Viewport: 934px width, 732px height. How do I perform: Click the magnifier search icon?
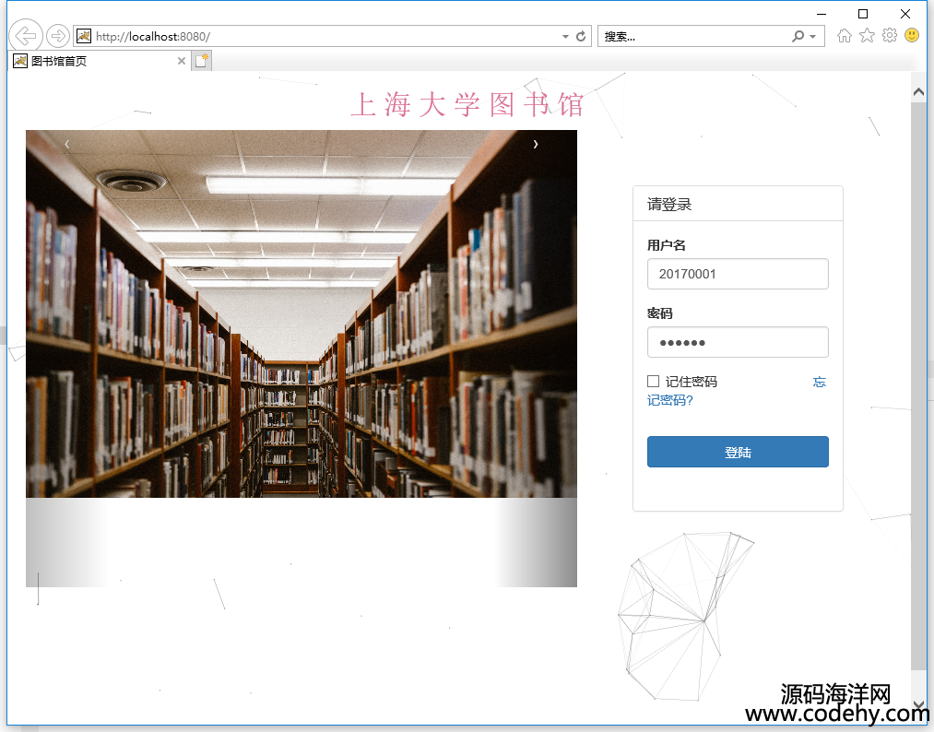[x=798, y=36]
